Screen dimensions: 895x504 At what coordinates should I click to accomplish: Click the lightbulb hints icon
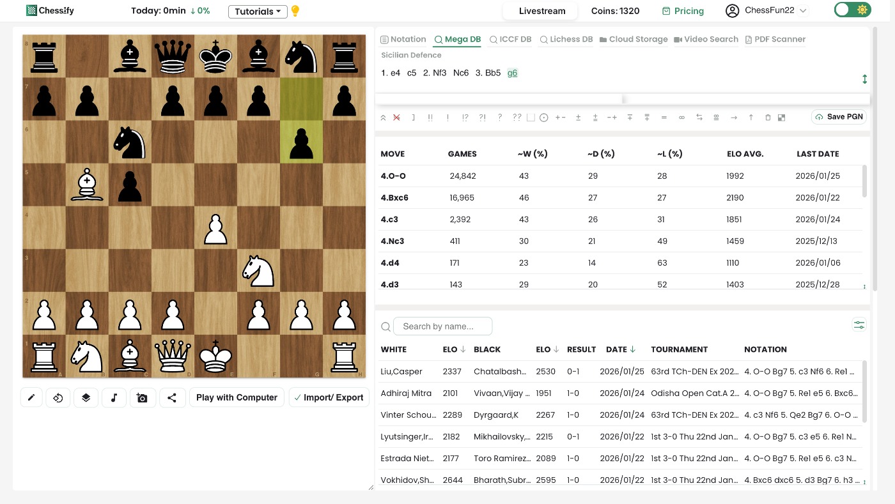[x=295, y=11]
